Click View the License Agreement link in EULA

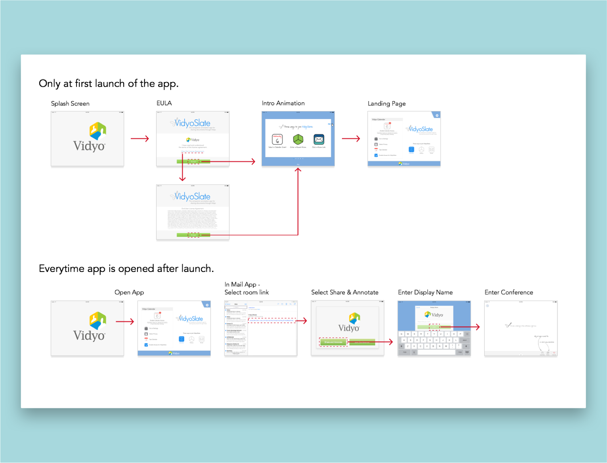point(193,151)
